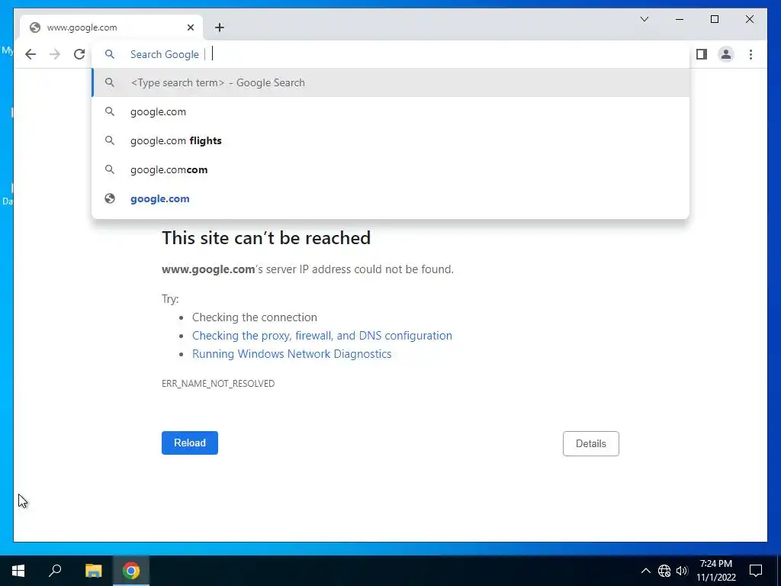
Task: Toggle the Chrome side panel icon
Action: tap(702, 54)
